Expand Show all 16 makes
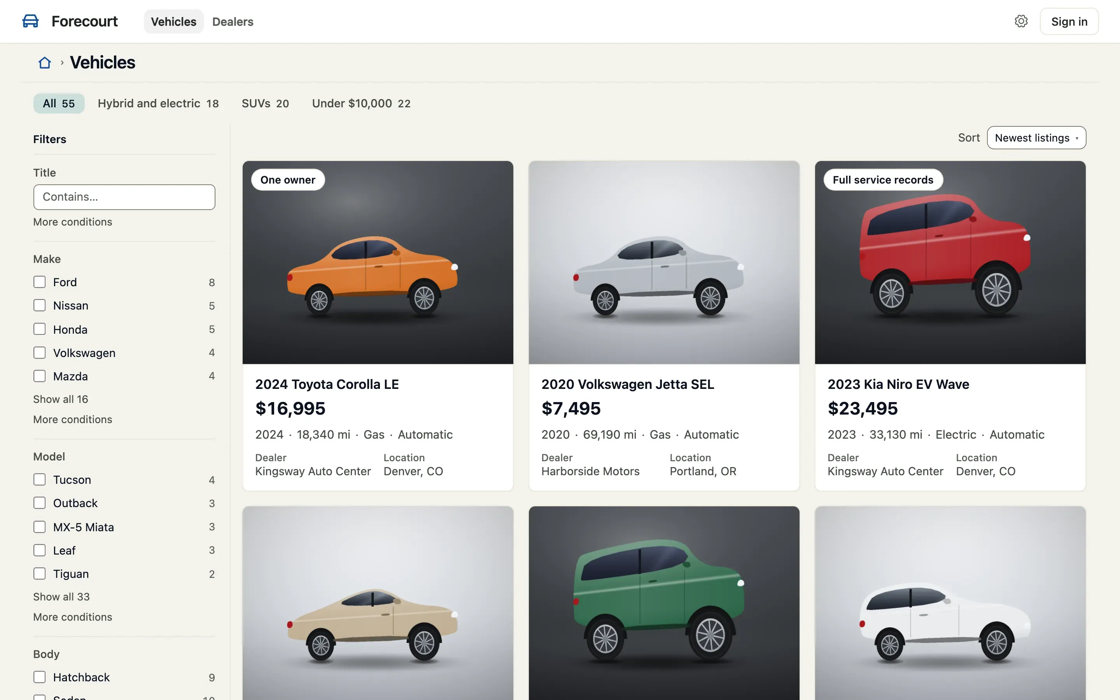1120x700 pixels. pyautogui.click(x=61, y=399)
